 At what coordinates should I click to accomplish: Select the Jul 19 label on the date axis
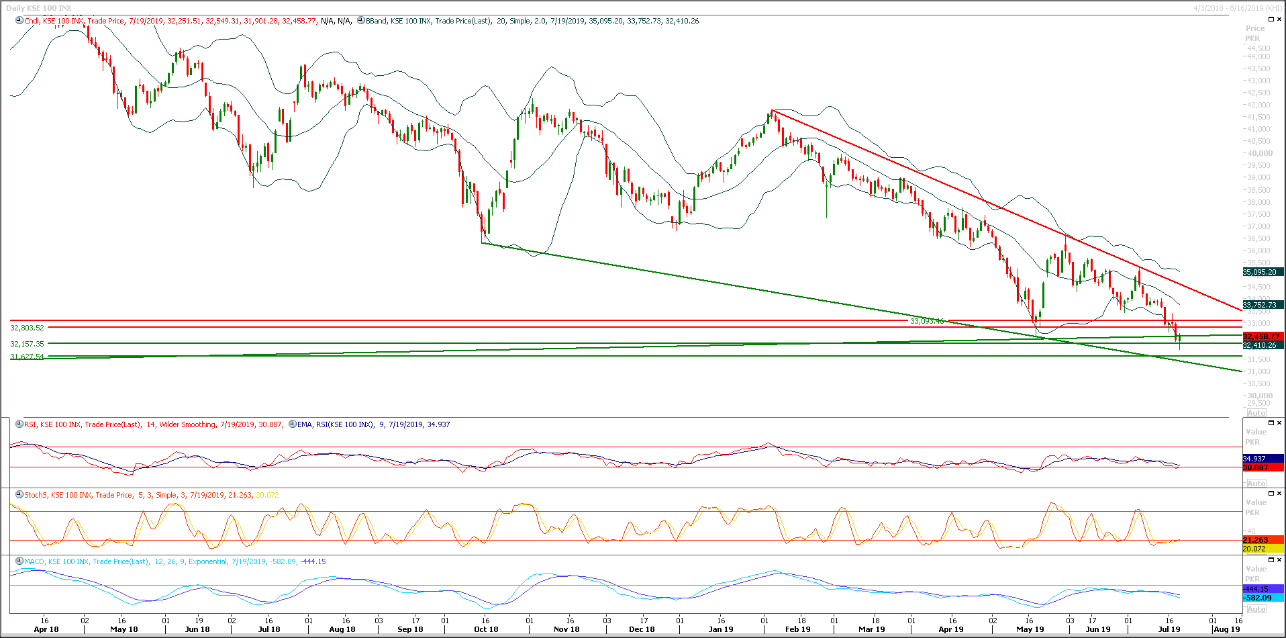[1169, 629]
